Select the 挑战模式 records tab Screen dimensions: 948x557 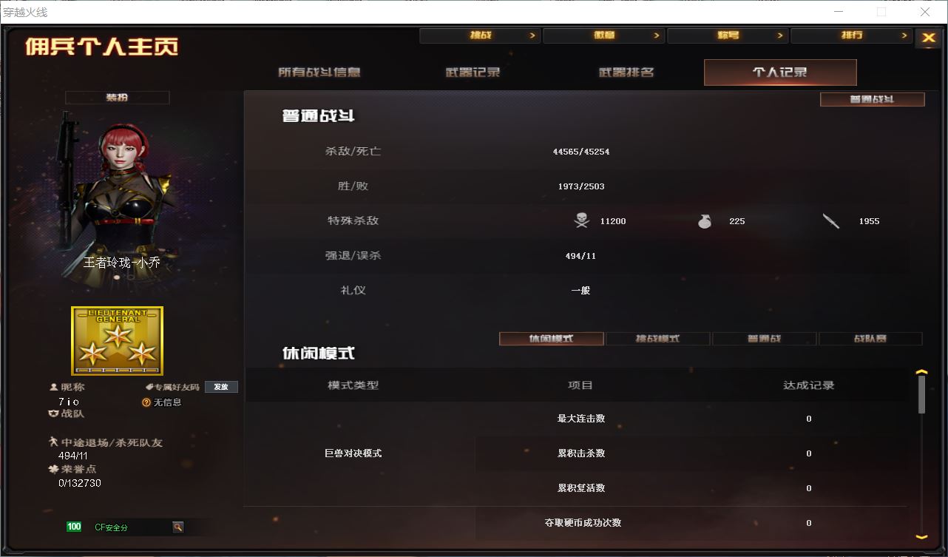point(657,339)
